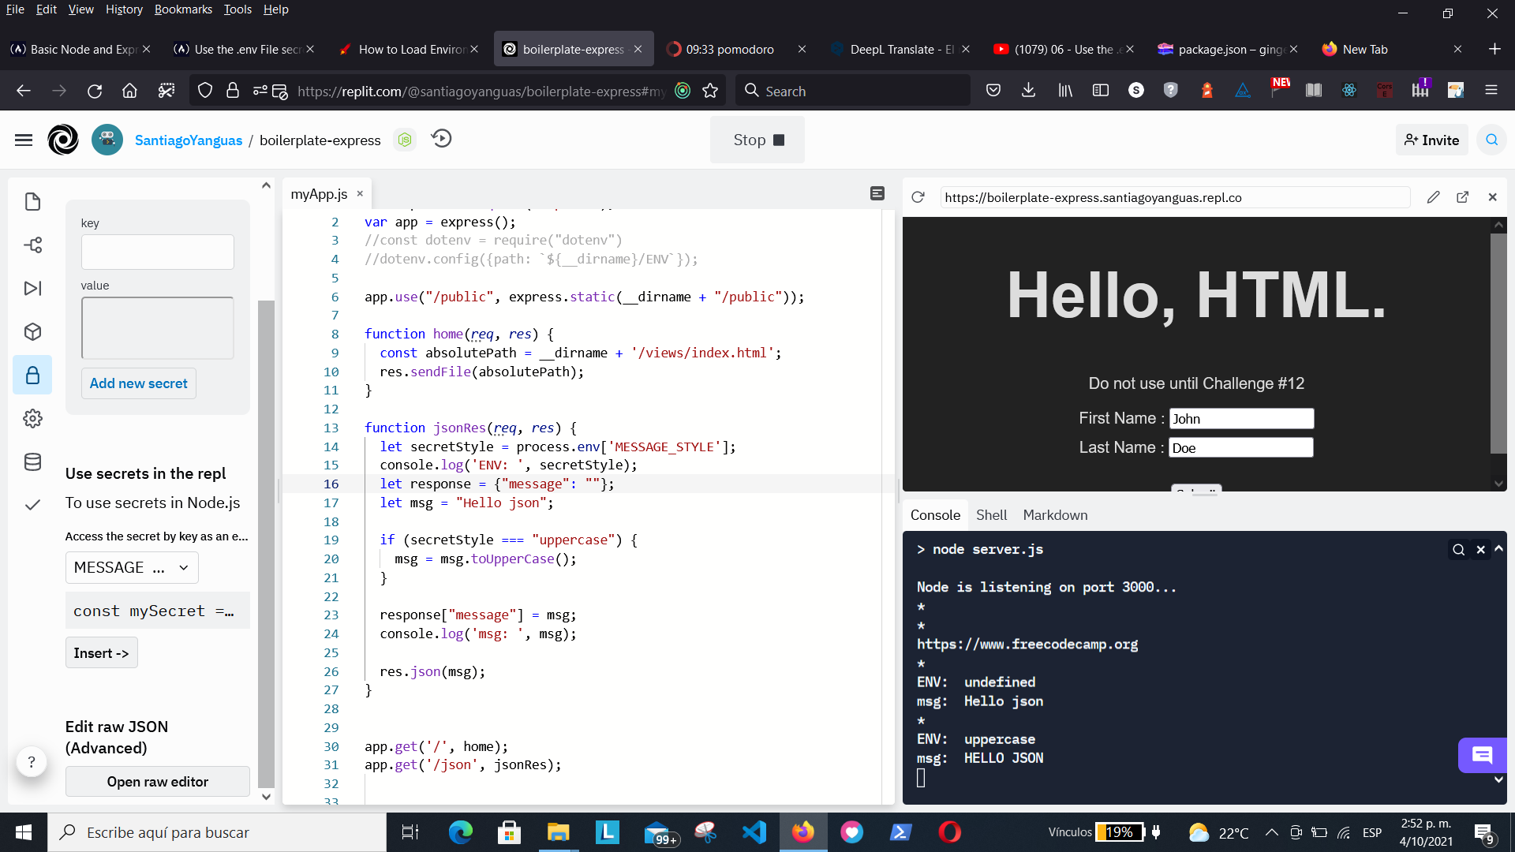
Task: Open the Settings gear icon in the sidebar
Action: (32, 418)
